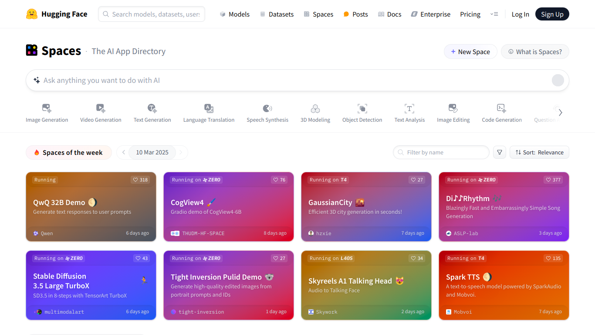
Task: Go to the next week arrow
Action: tap(181, 152)
